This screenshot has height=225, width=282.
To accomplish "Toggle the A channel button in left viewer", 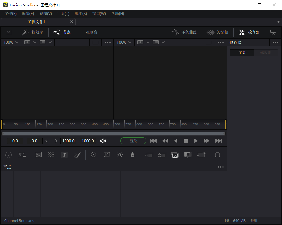I will [27, 42].
